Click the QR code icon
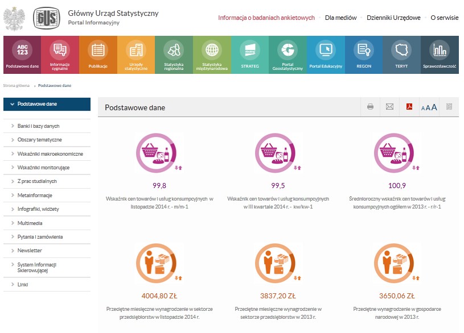Image resolution: width=464 pixels, height=333 pixels. pyautogui.click(x=449, y=107)
